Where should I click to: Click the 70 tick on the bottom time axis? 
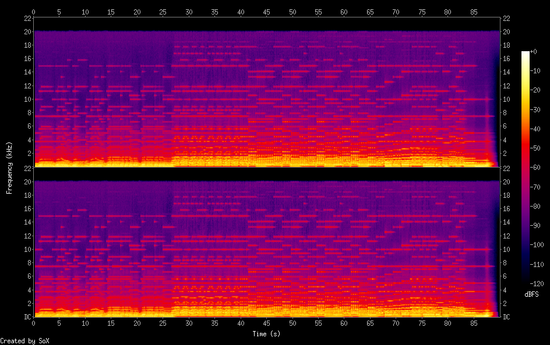pyautogui.click(x=396, y=323)
